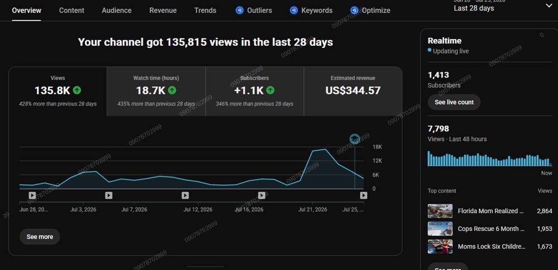Screen dimensions: 558x270
Task: Switch to the Audience tab
Action: tap(117, 10)
